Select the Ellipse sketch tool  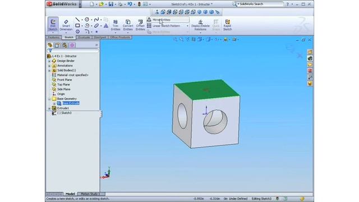point(96,26)
